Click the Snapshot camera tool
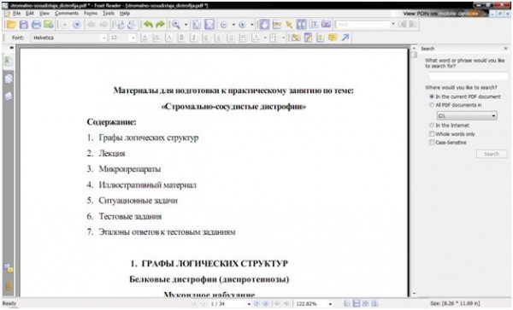The image size is (513, 310). click(x=326, y=25)
